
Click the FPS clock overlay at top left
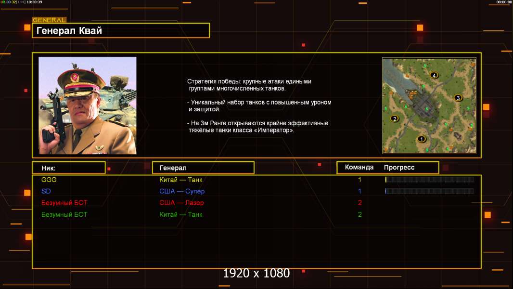click(x=21, y=2)
